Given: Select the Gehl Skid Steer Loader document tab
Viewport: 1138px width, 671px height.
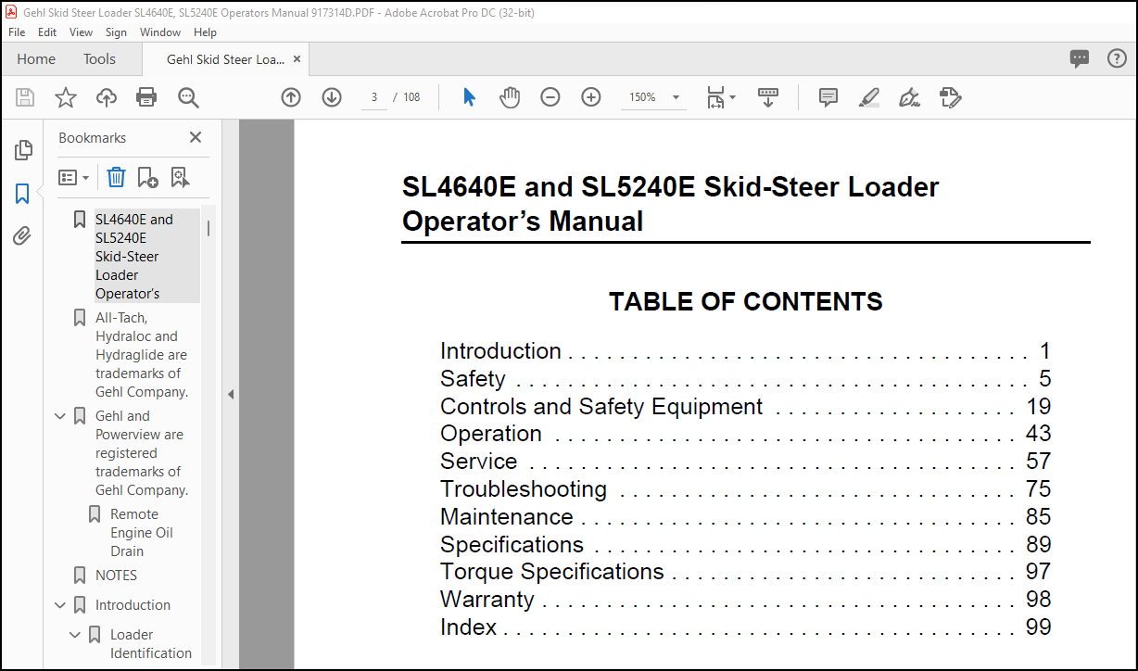Looking at the screenshot, I should tap(225, 59).
